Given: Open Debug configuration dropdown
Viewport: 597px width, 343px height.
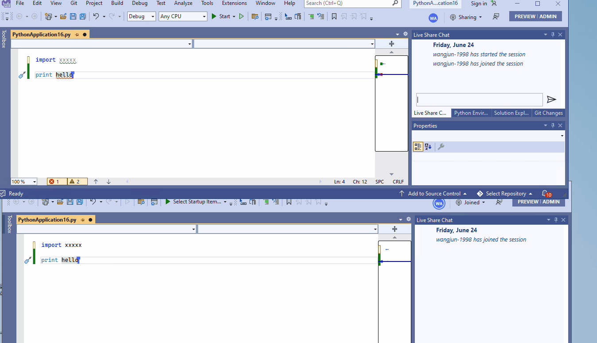Looking at the screenshot, I should pyautogui.click(x=141, y=16).
